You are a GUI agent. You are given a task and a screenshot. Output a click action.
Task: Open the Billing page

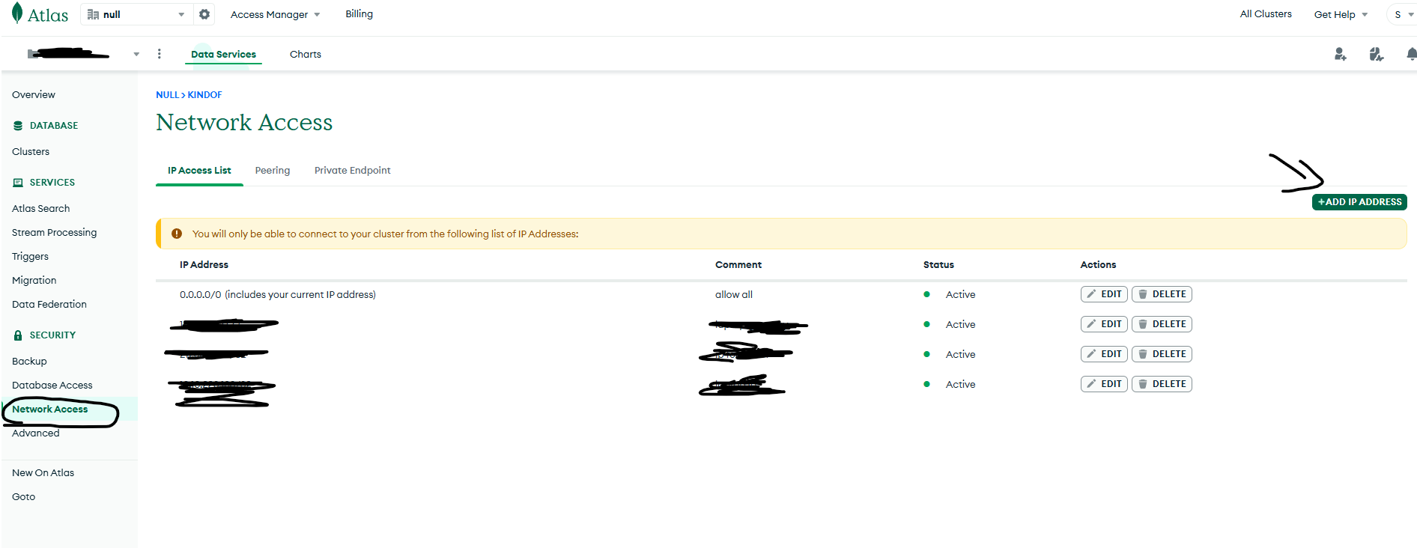(359, 13)
